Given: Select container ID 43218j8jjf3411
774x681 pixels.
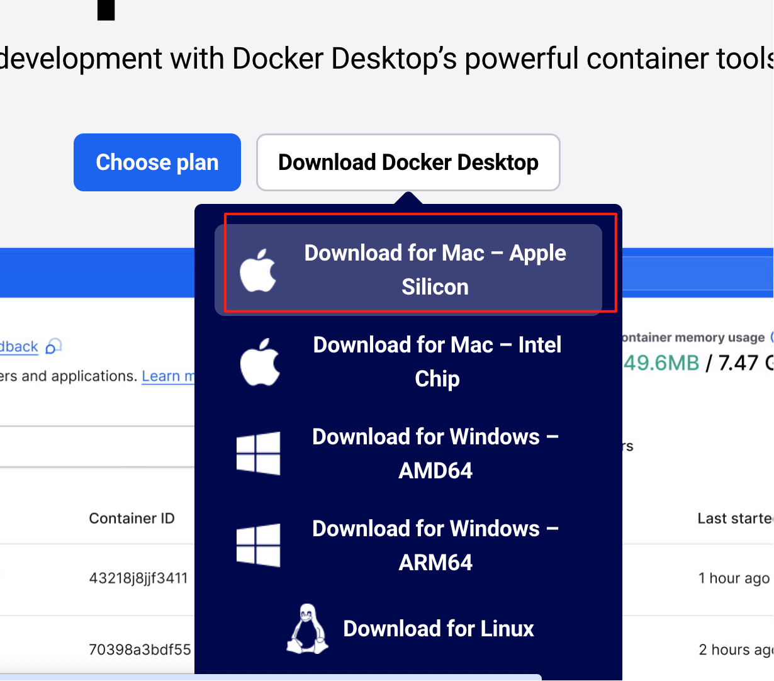Looking at the screenshot, I should coord(138,578).
